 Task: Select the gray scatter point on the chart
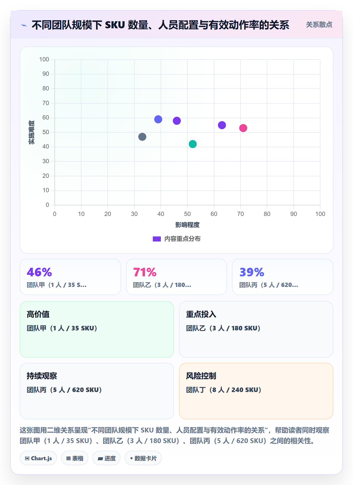point(142,137)
